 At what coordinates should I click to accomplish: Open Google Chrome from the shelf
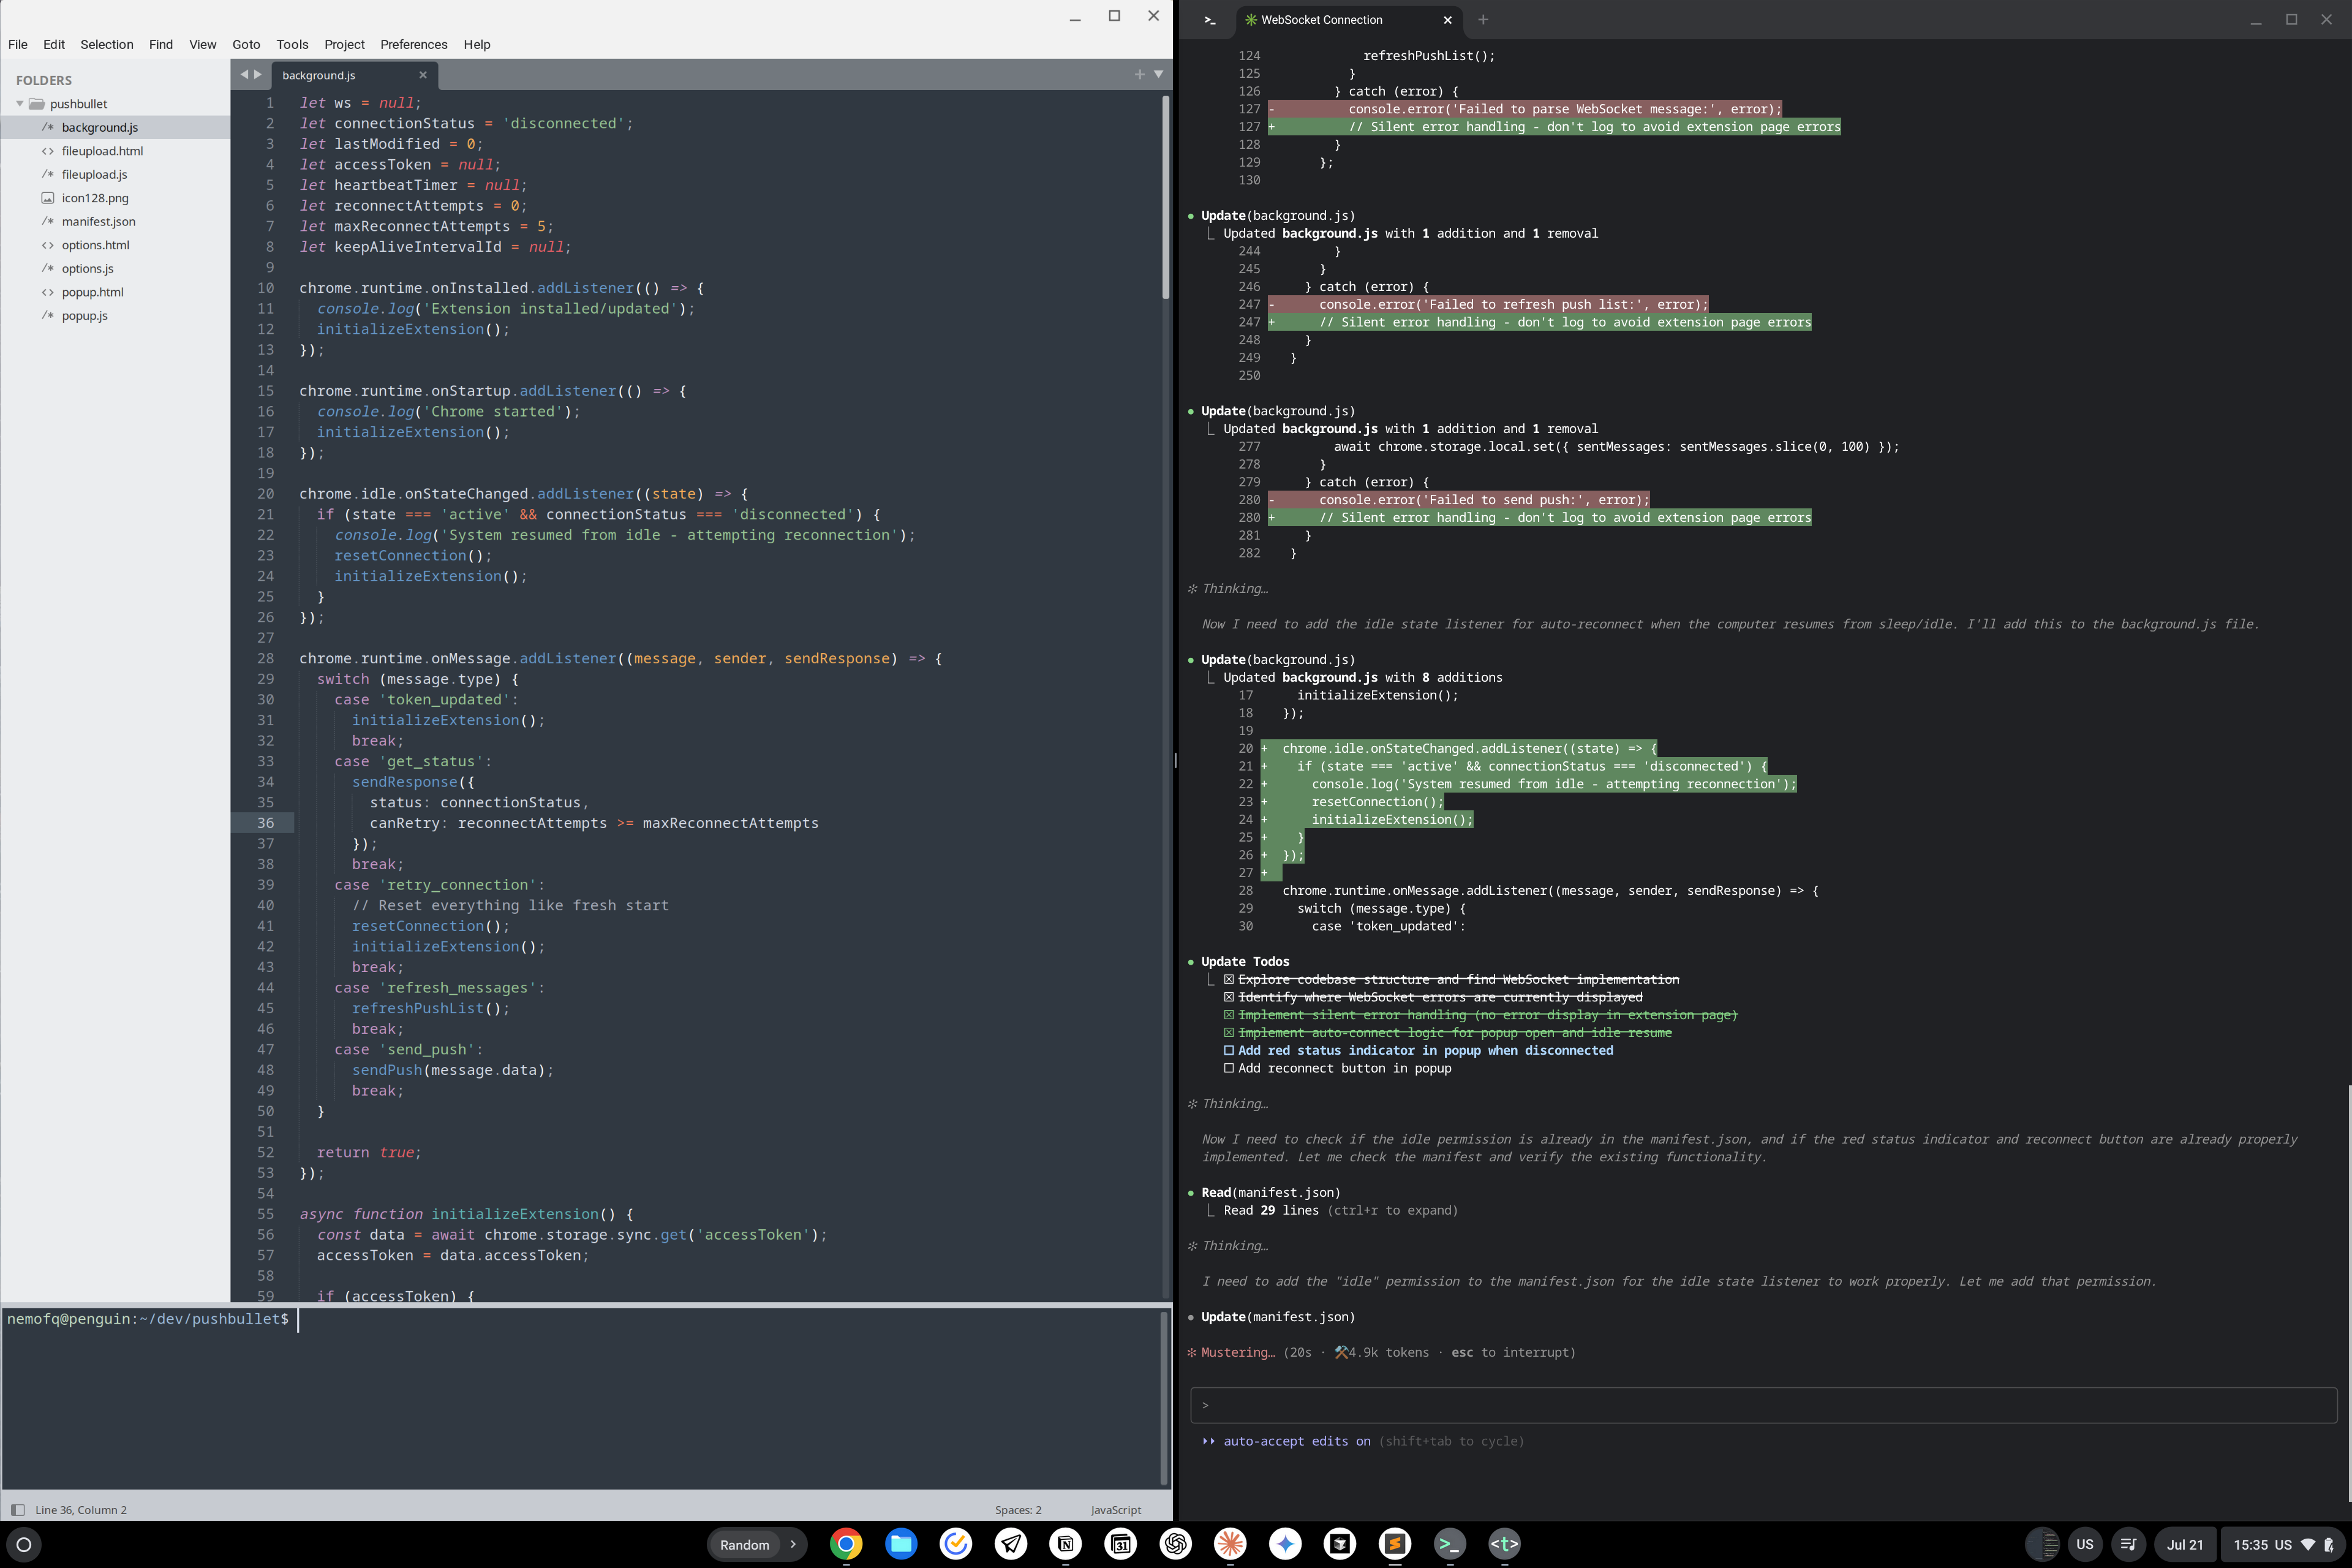pyautogui.click(x=846, y=1544)
